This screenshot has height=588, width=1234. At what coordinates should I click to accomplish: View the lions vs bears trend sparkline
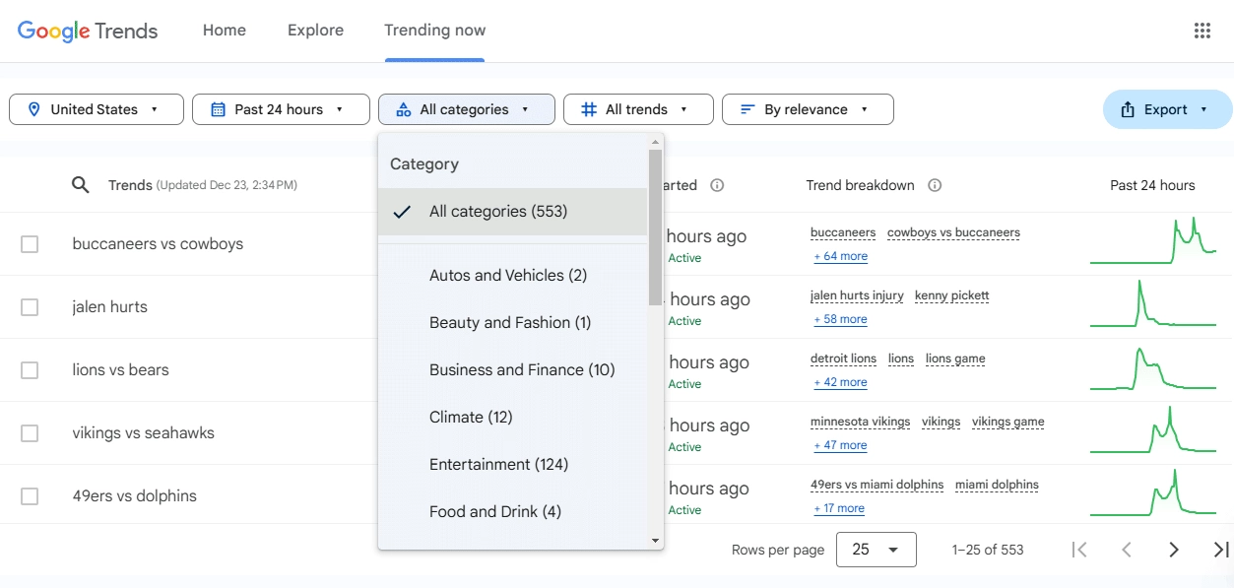(x=1152, y=369)
